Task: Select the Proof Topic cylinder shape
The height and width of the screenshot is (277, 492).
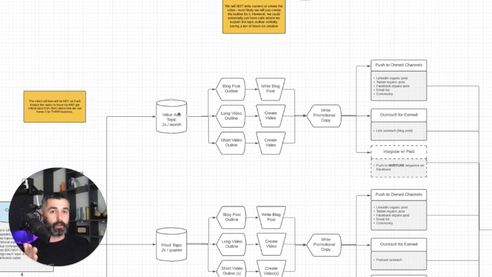Action: 171,244
